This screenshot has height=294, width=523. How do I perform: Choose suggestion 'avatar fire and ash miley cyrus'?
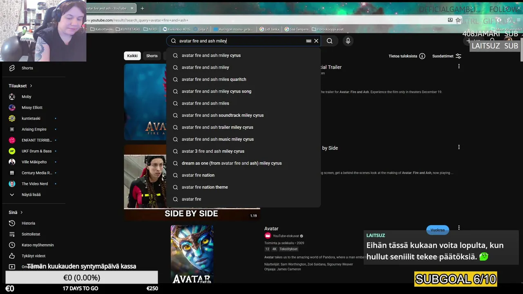point(244,56)
